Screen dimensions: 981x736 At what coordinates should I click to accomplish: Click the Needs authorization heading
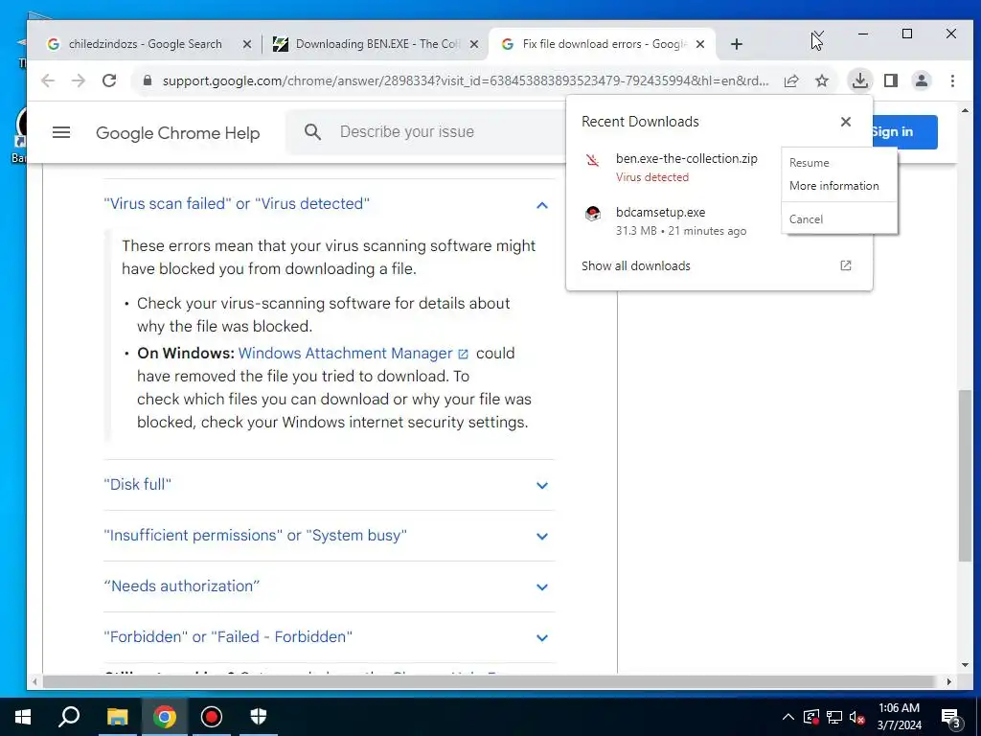click(x=181, y=586)
